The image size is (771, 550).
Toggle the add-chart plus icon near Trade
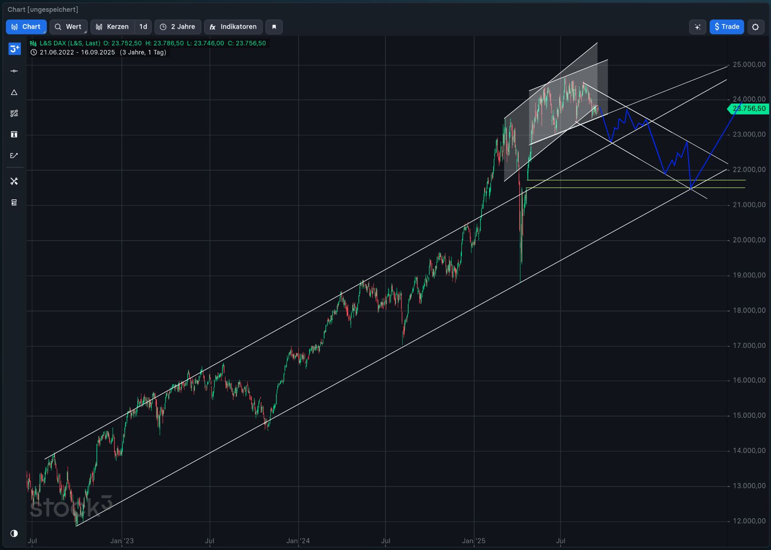pos(697,27)
